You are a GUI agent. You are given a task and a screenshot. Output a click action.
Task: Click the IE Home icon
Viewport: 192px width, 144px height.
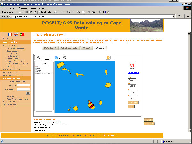pos(35,12)
